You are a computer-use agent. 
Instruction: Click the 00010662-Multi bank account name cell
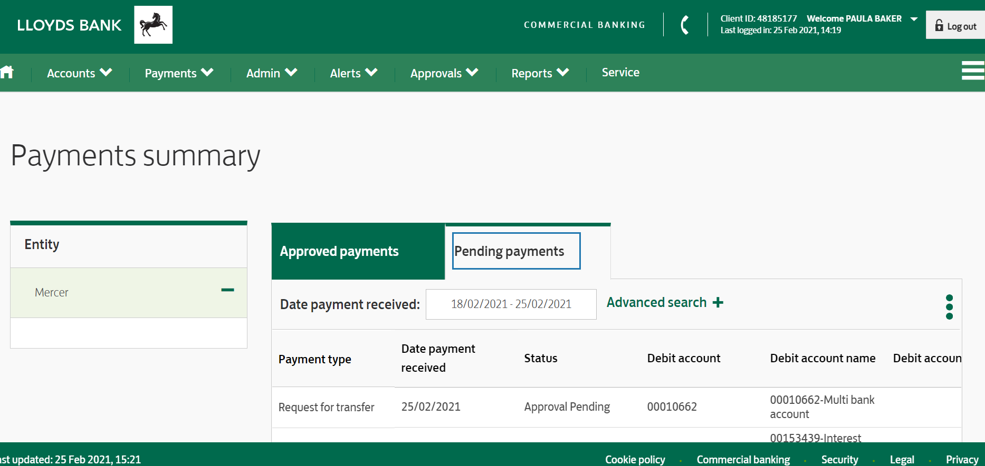coord(823,407)
